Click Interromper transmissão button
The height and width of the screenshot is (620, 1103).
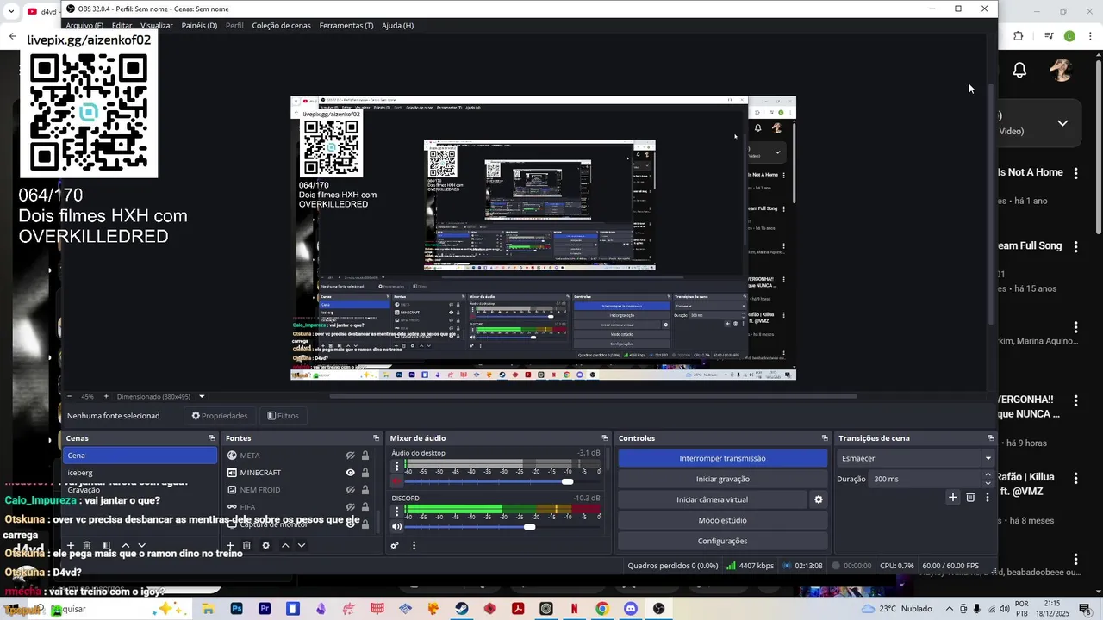point(722,458)
